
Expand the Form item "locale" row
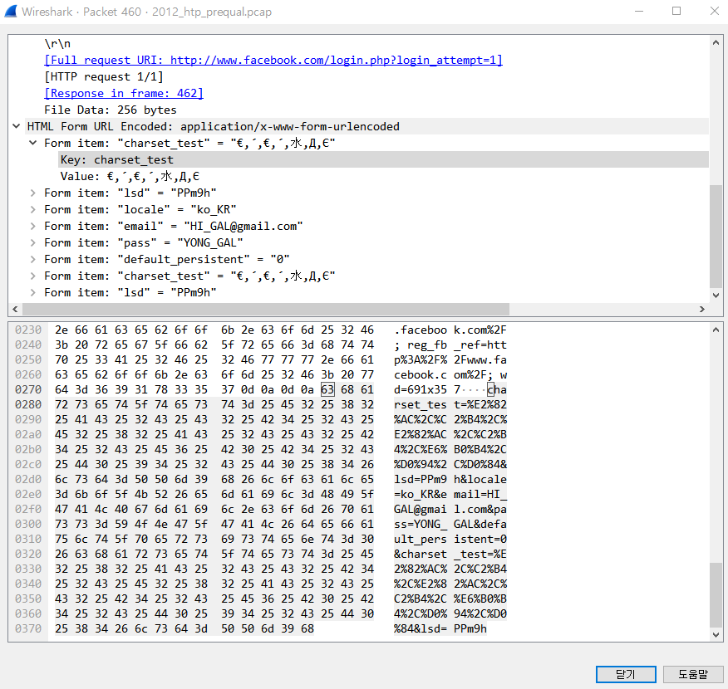33,209
